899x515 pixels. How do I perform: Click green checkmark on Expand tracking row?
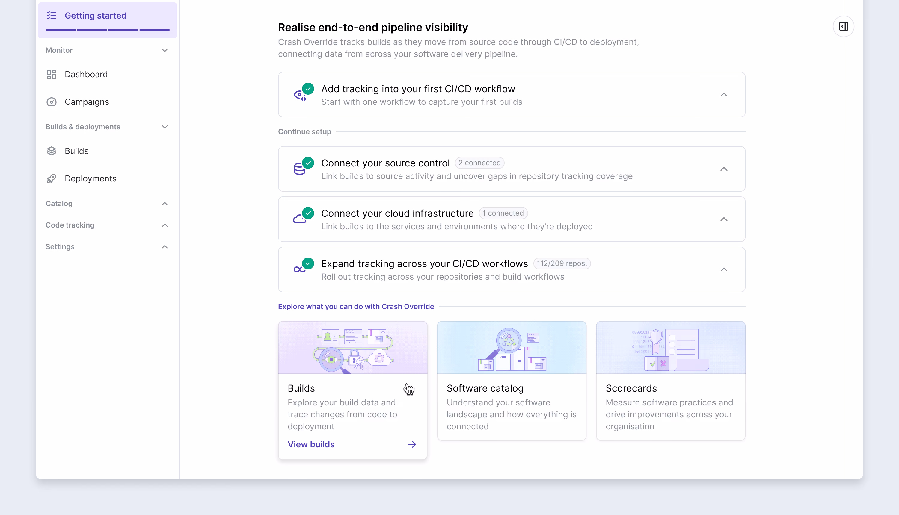[308, 263]
